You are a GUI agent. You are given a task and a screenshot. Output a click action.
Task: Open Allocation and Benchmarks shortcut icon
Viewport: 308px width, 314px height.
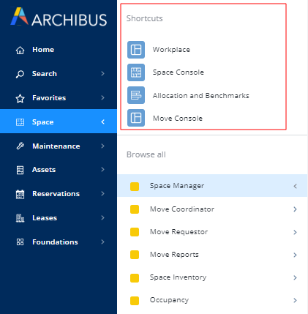(136, 95)
